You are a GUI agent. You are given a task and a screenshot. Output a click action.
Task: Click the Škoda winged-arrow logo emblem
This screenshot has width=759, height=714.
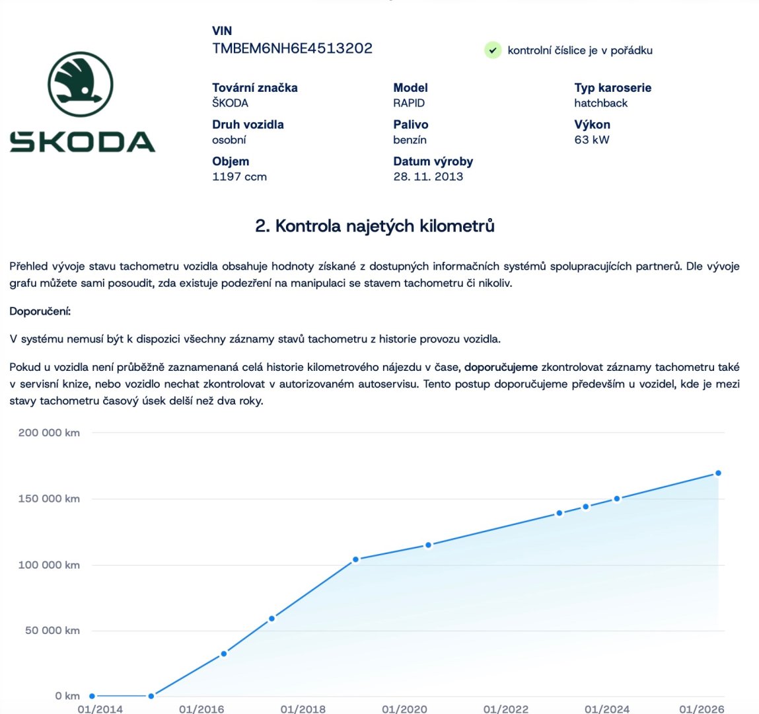pos(81,85)
